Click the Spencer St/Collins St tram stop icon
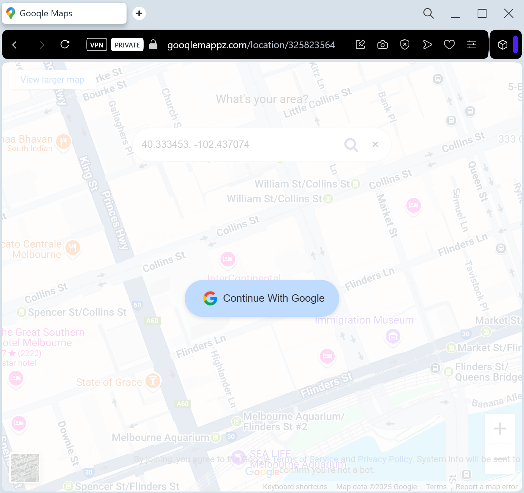 (x=22, y=312)
